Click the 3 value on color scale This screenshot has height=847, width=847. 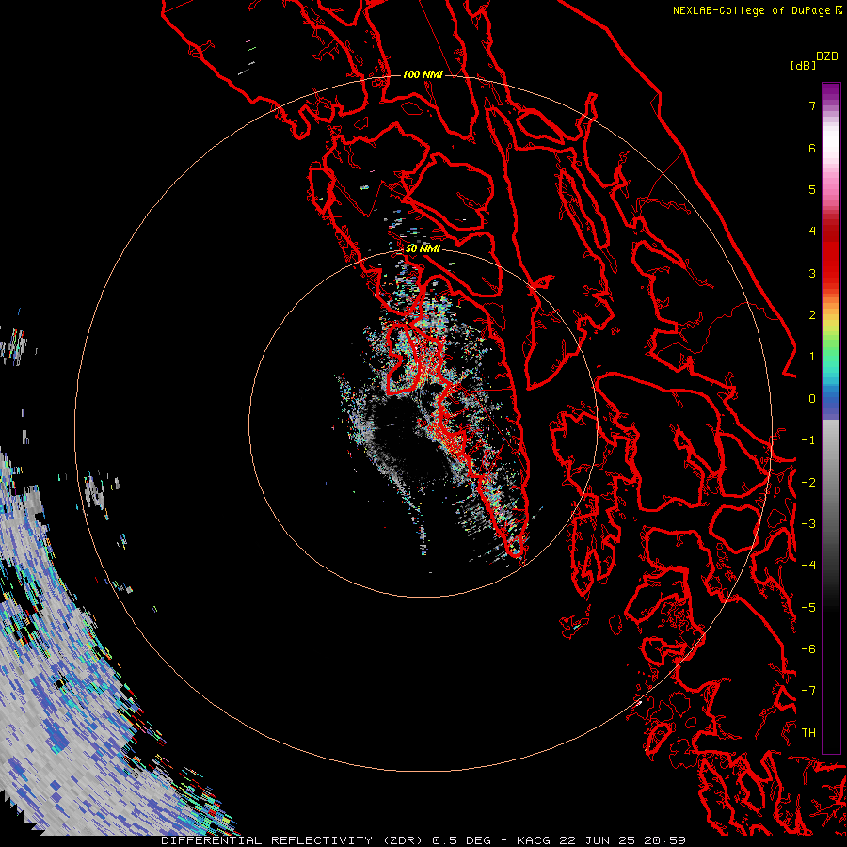[812, 273]
